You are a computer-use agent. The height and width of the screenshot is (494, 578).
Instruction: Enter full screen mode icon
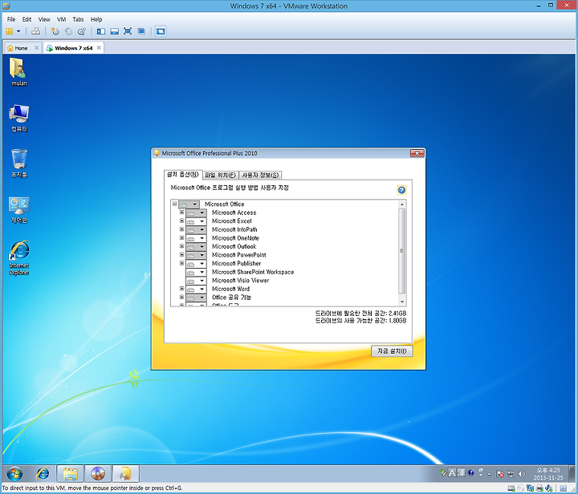coord(128,31)
